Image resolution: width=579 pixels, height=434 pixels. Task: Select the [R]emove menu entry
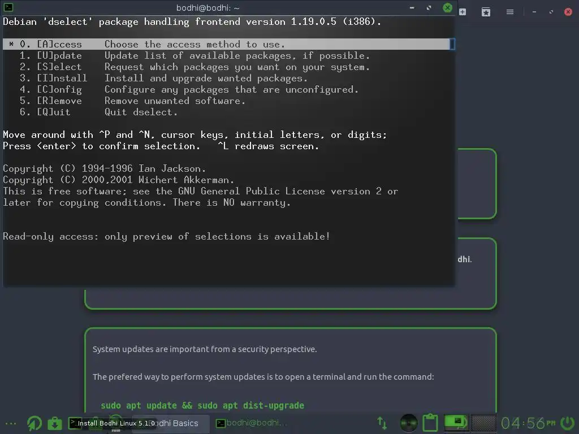click(x=132, y=101)
